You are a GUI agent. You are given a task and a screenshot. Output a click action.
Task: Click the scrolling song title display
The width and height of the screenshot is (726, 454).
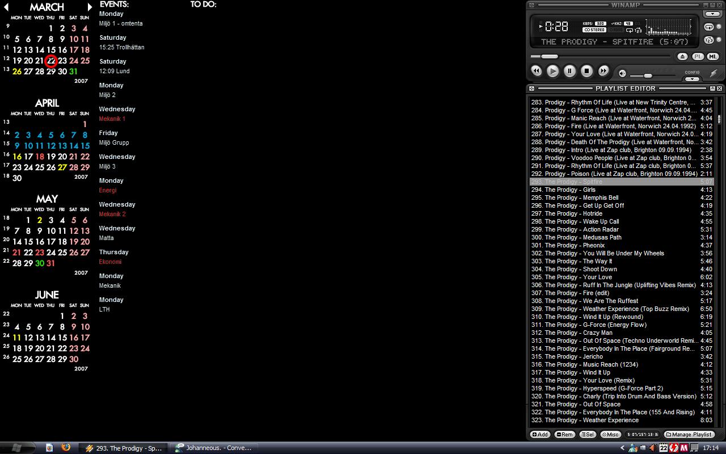[614, 41]
